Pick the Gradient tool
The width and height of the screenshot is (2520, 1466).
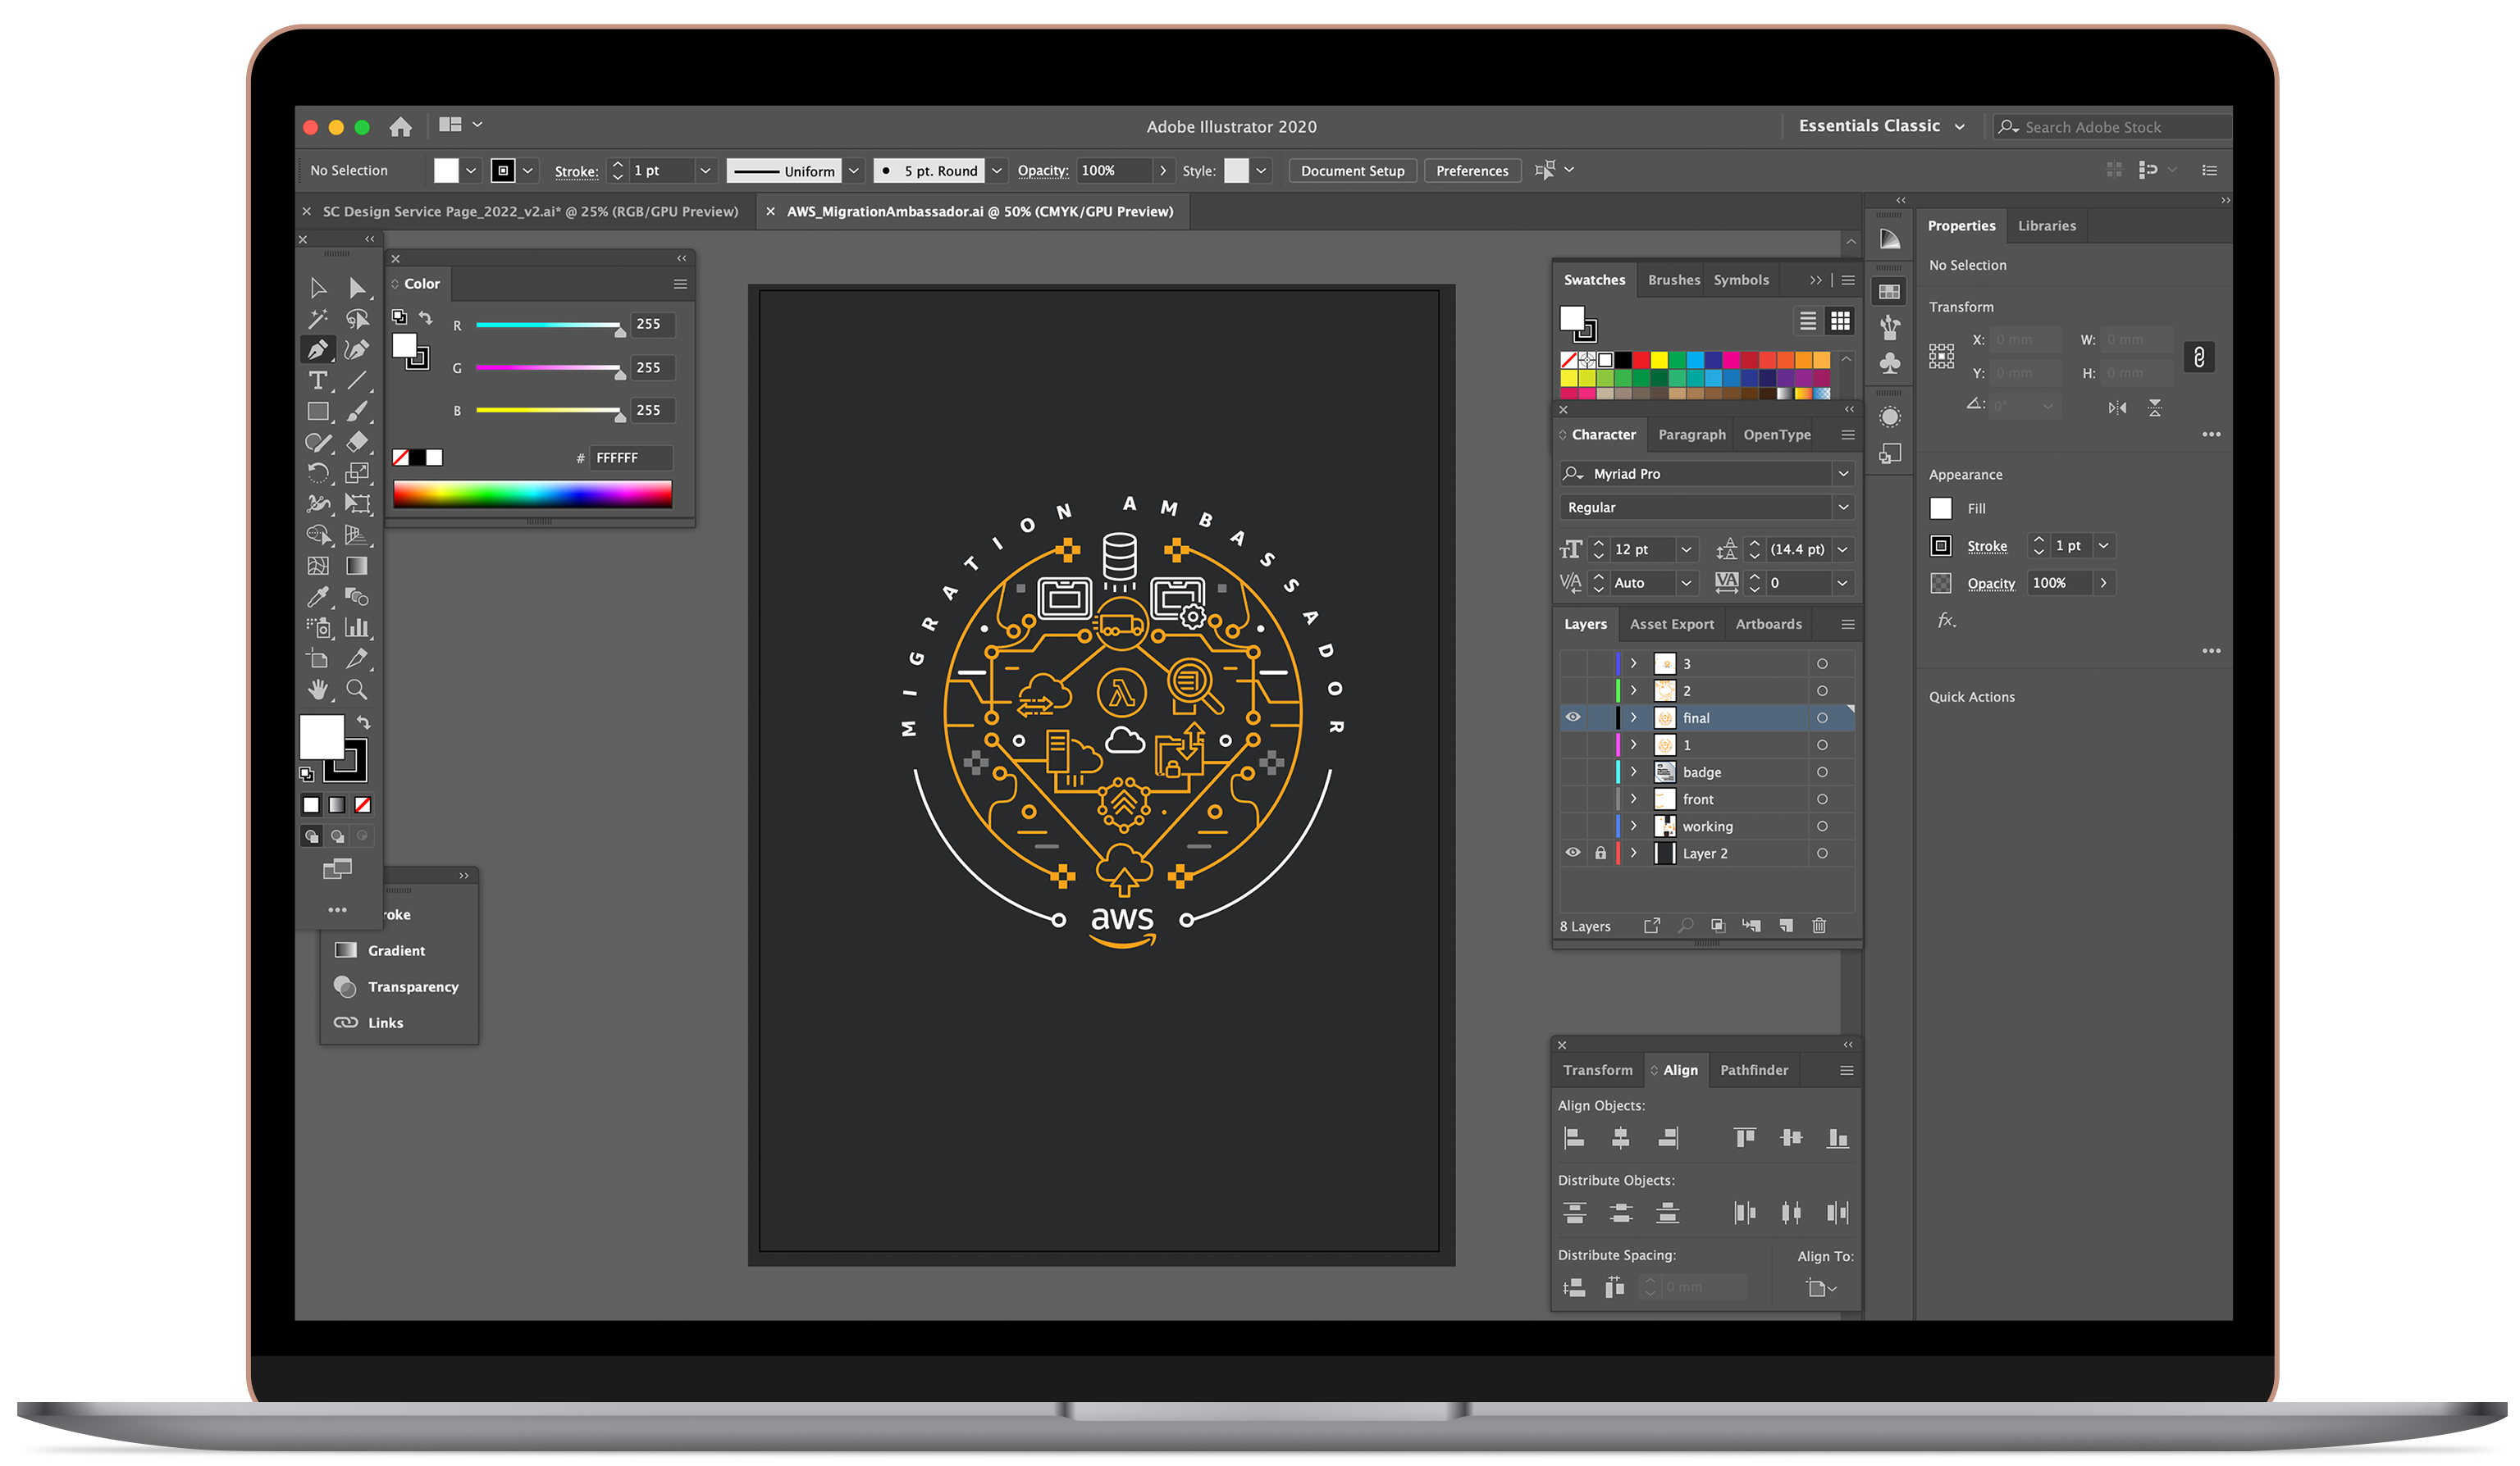pos(357,567)
